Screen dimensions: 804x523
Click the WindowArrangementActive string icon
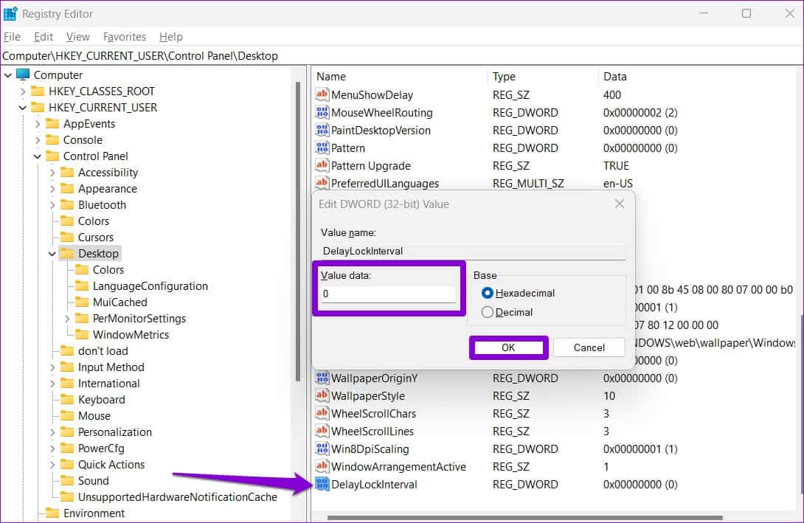click(322, 466)
